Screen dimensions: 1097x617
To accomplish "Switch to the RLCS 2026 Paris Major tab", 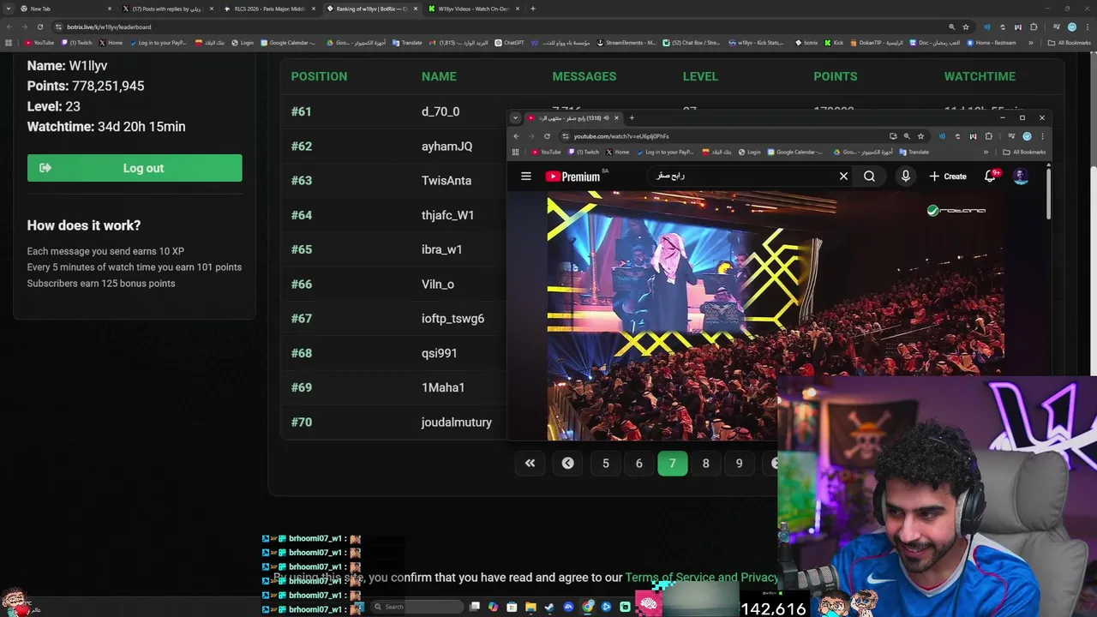I will (x=270, y=9).
